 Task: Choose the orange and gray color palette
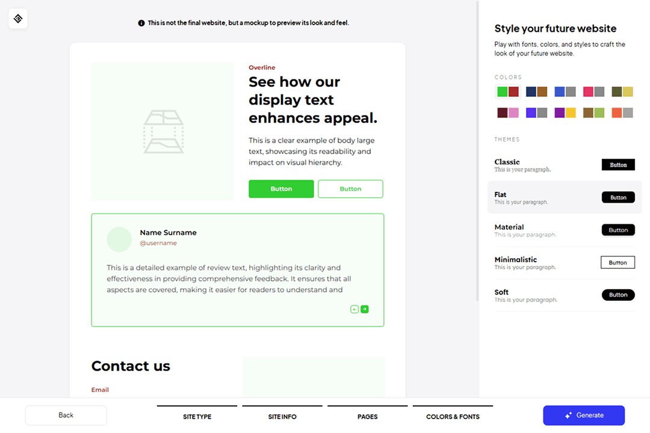coord(622,112)
